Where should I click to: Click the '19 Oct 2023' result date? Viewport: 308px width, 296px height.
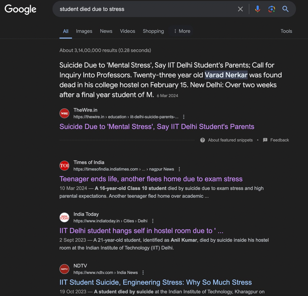pos(73,291)
